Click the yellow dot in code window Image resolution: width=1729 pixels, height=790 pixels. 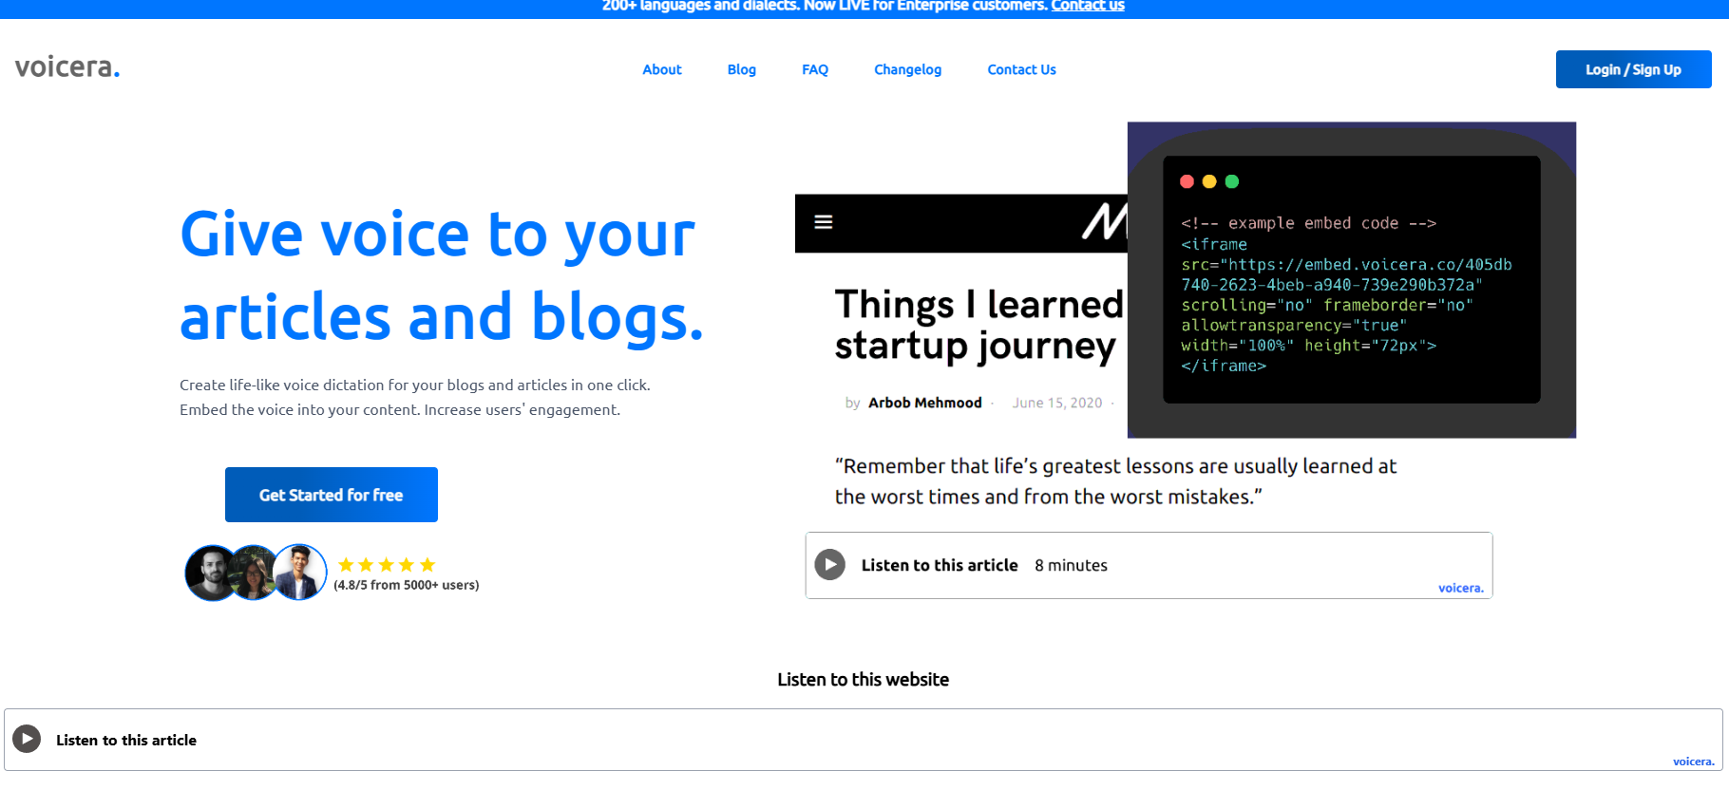(x=1209, y=181)
